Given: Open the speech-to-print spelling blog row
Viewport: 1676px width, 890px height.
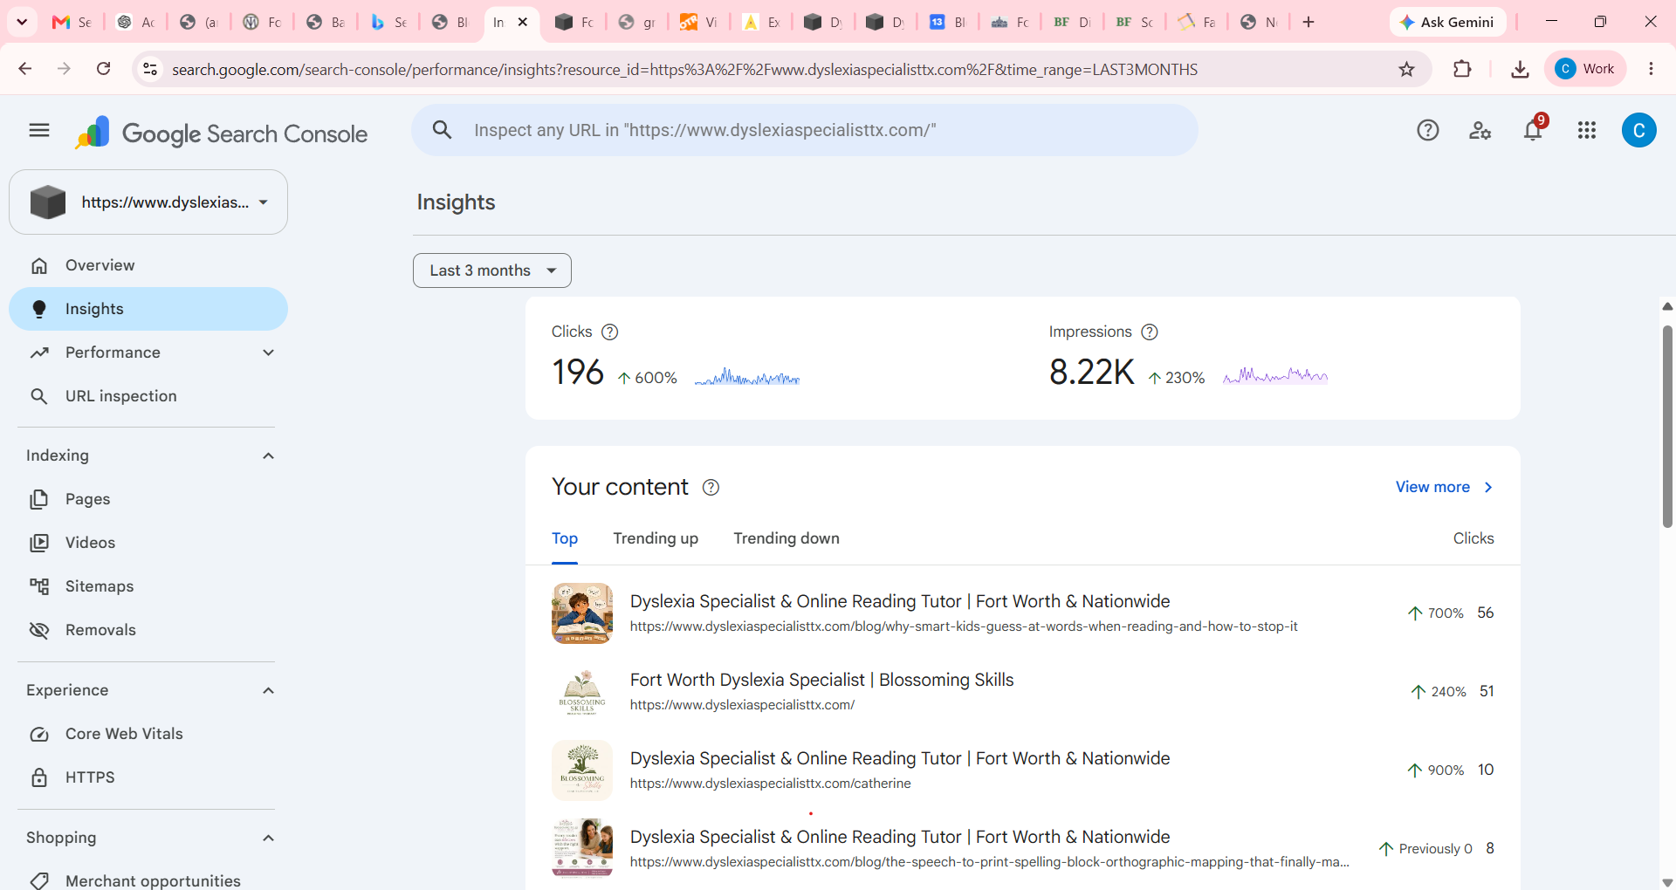Looking at the screenshot, I should 1023,849.
